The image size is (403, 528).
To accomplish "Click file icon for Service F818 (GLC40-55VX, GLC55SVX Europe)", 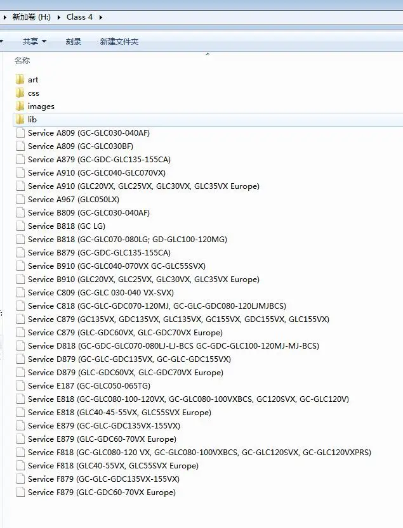I will (20, 465).
